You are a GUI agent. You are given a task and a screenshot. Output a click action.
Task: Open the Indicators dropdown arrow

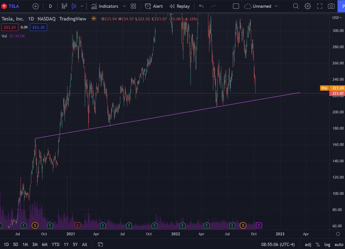(124, 6)
